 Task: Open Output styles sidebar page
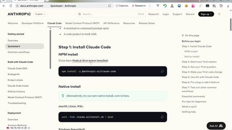click(x=15, y=80)
